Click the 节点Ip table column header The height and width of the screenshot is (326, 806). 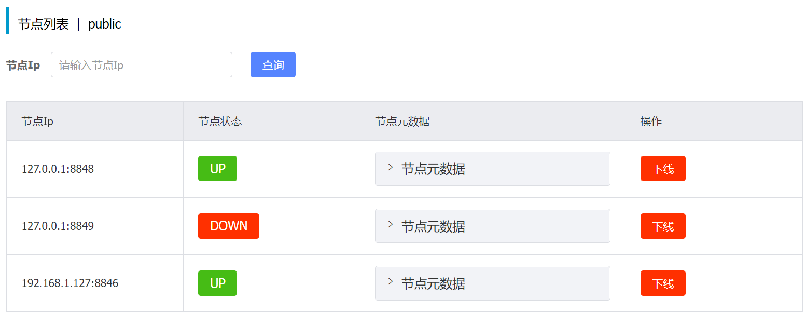[37, 121]
